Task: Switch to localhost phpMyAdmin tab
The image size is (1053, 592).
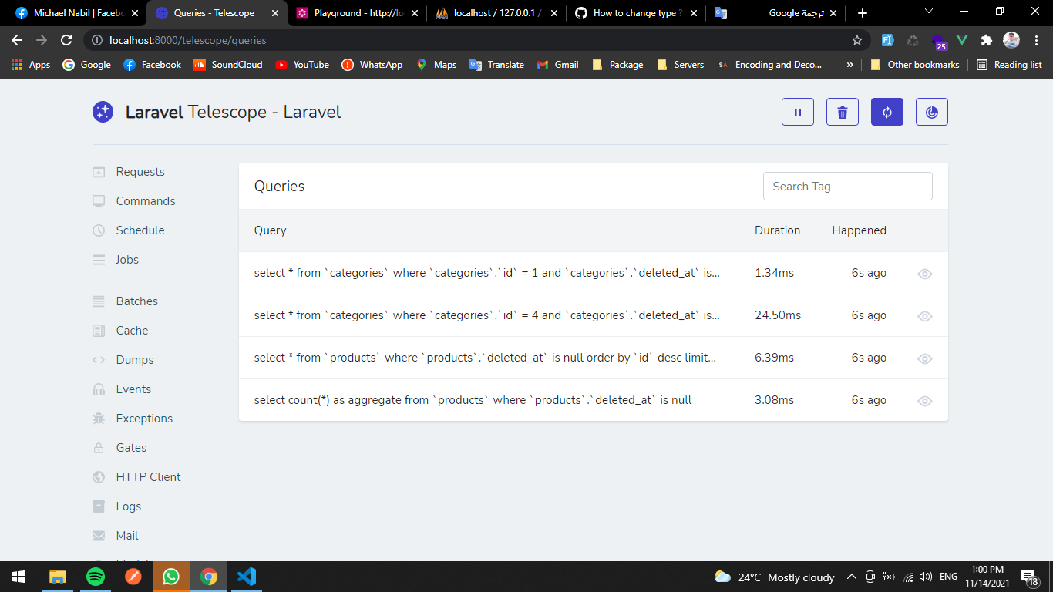Action: (x=496, y=13)
